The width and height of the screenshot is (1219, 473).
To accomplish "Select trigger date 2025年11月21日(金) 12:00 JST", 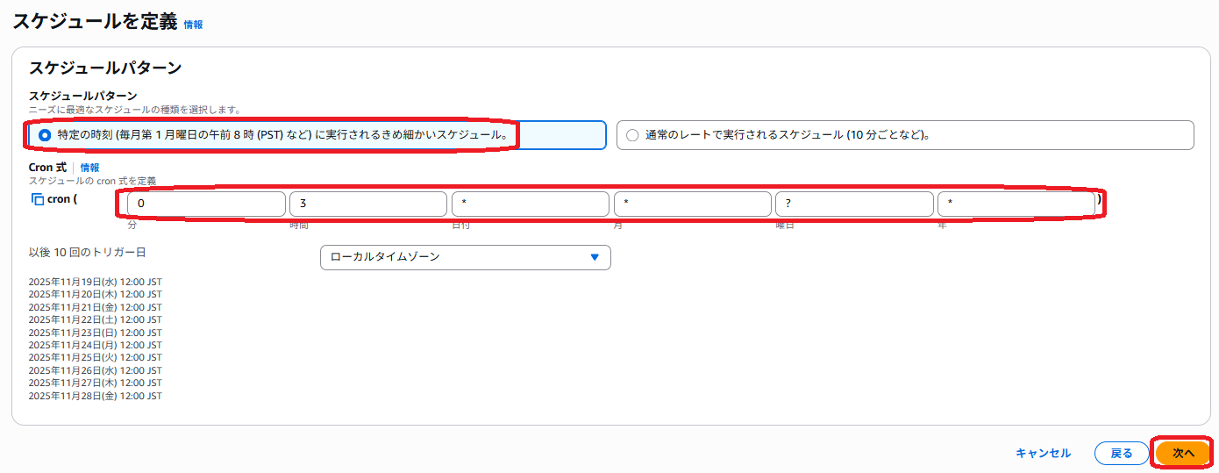I will (95, 307).
